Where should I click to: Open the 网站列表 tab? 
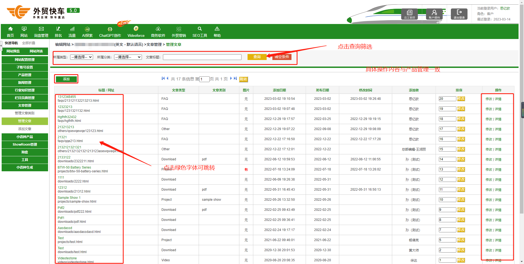click(x=36, y=51)
